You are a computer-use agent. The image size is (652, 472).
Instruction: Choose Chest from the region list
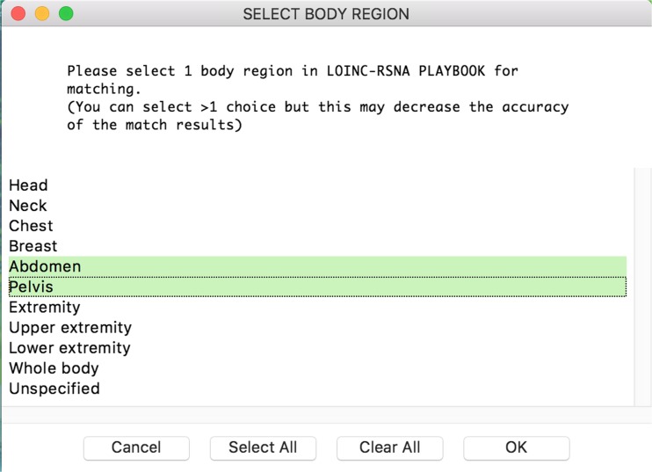pos(318,226)
